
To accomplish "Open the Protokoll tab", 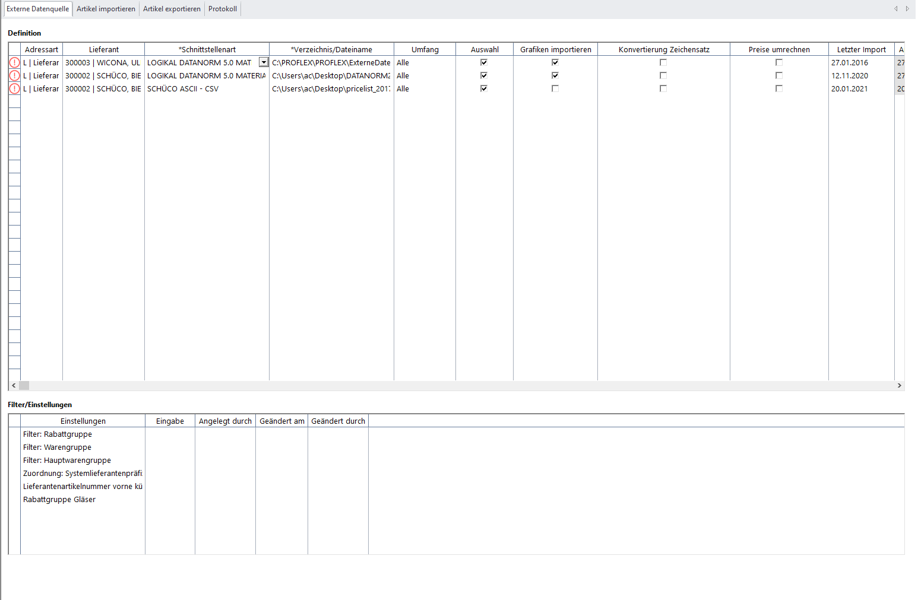I will pos(223,9).
